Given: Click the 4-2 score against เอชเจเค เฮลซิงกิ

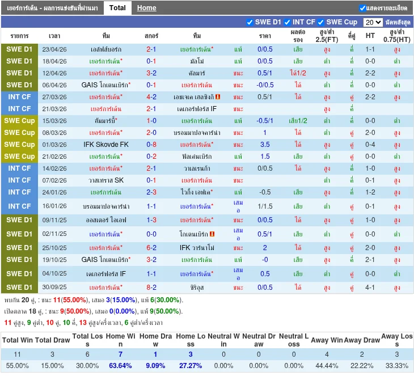Looking at the screenshot, I should click(151, 97).
